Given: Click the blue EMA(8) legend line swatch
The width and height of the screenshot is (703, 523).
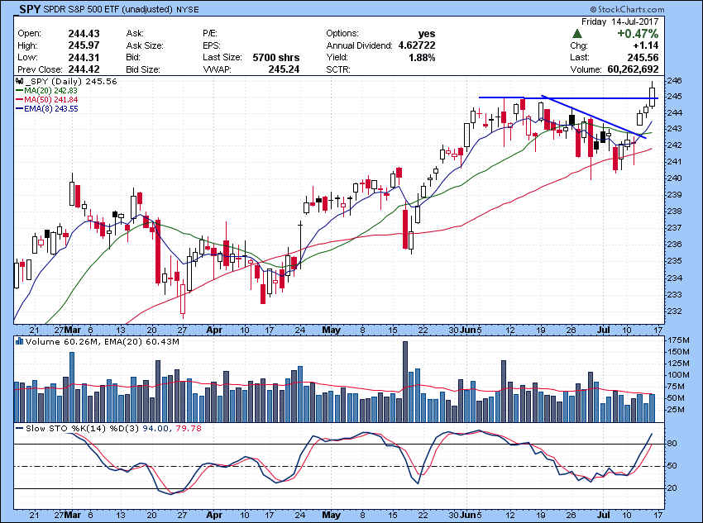Looking at the screenshot, I should (20, 109).
